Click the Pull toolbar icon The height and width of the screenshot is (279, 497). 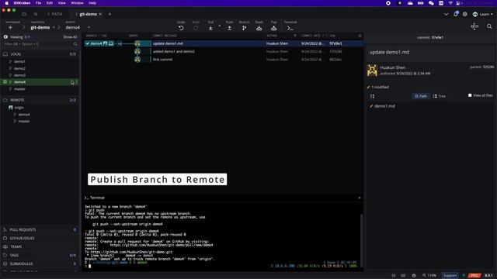pyautogui.click(x=210, y=28)
